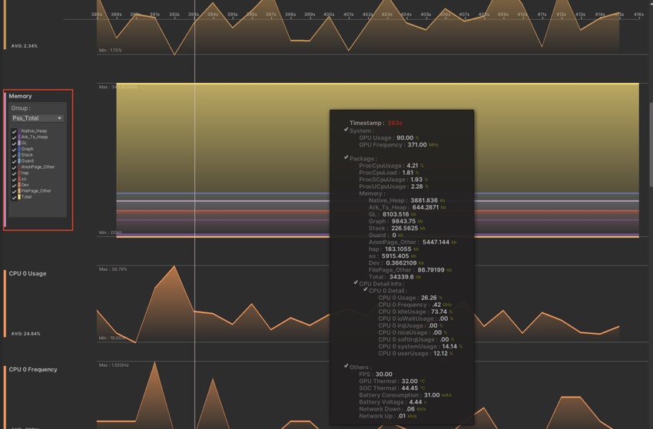
Task: Click the FPS 30.00 tooltip row
Action: click(x=376, y=375)
